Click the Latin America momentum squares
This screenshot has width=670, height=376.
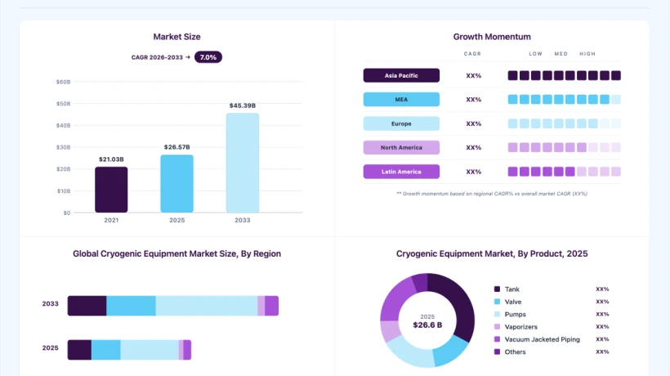(x=564, y=172)
